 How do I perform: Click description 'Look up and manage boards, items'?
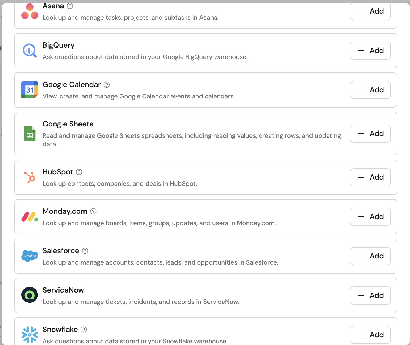tap(159, 223)
